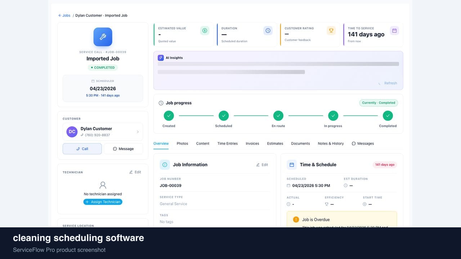The height and width of the screenshot is (259, 461).
Task: Refresh the AI Insights
Action: click(388, 83)
